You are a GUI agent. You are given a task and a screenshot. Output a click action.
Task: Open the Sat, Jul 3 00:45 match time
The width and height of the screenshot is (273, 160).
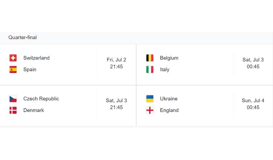coord(253,63)
